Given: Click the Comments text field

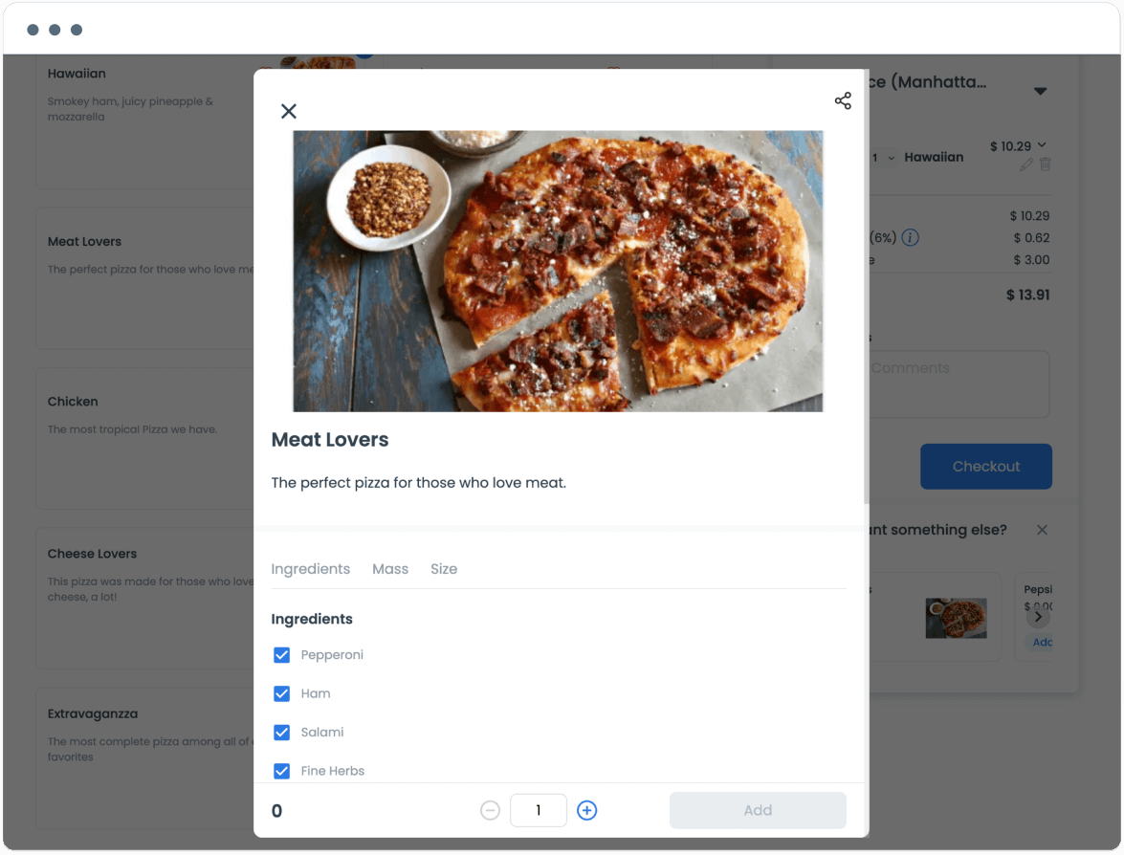Looking at the screenshot, I should (959, 384).
